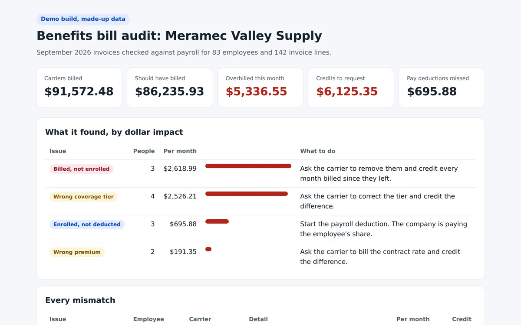Click the red bar for Wrong coverage tier
The height and width of the screenshot is (325, 521).
click(x=247, y=194)
